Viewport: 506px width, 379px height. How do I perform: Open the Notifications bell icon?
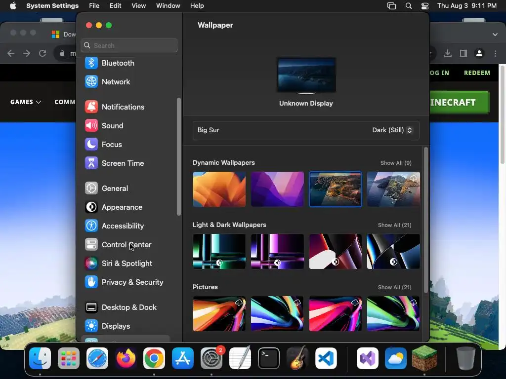point(91,107)
